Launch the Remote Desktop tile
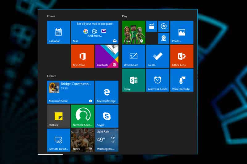The height and width of the screenshot is (164, 247). point(59,140)
